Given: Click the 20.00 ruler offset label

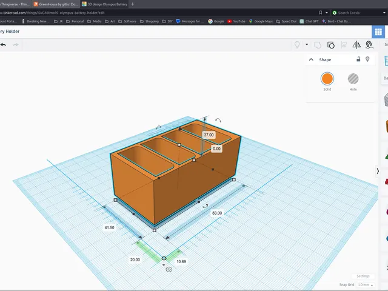Looking at the screenshot, I should pyautogui.click(x=135, y=259).
